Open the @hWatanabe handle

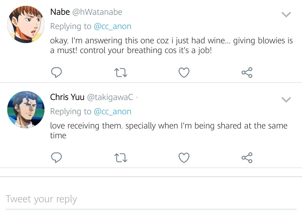[97, 12]
